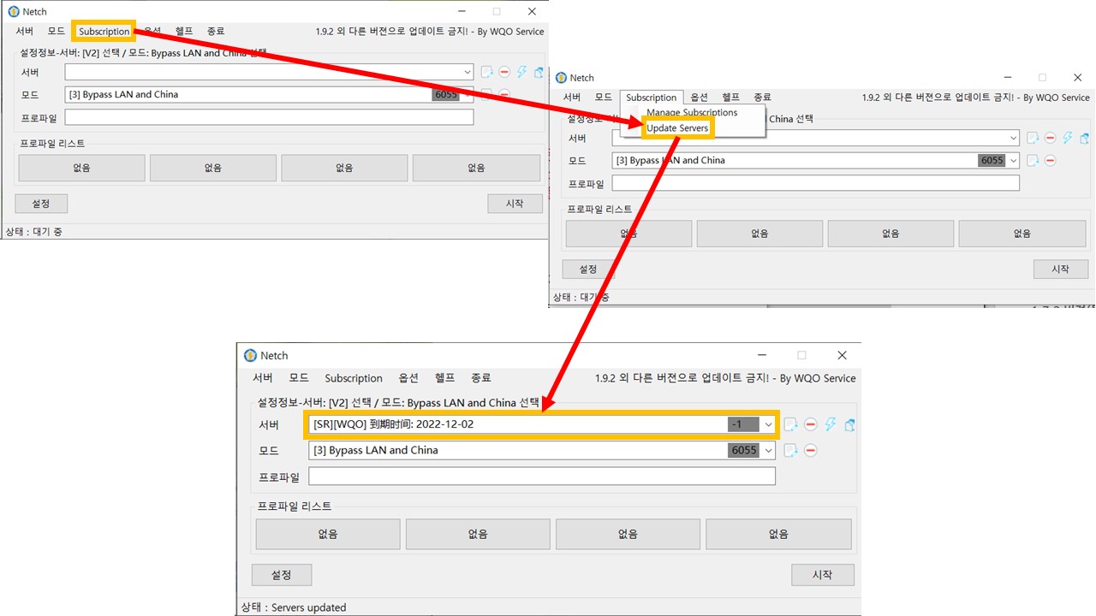Click lightning speed test icon in right window
This screenshot has height=616, width=1096.
click(1068, 138)
